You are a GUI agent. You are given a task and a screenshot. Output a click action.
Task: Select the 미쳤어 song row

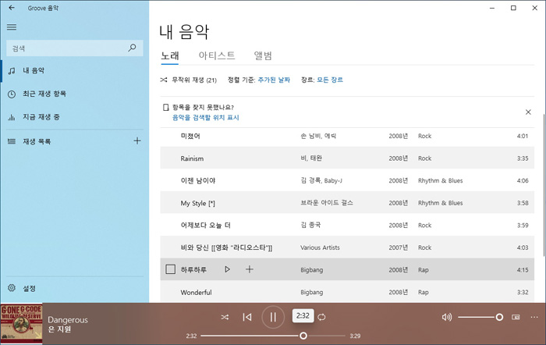(x=347, y=136)
